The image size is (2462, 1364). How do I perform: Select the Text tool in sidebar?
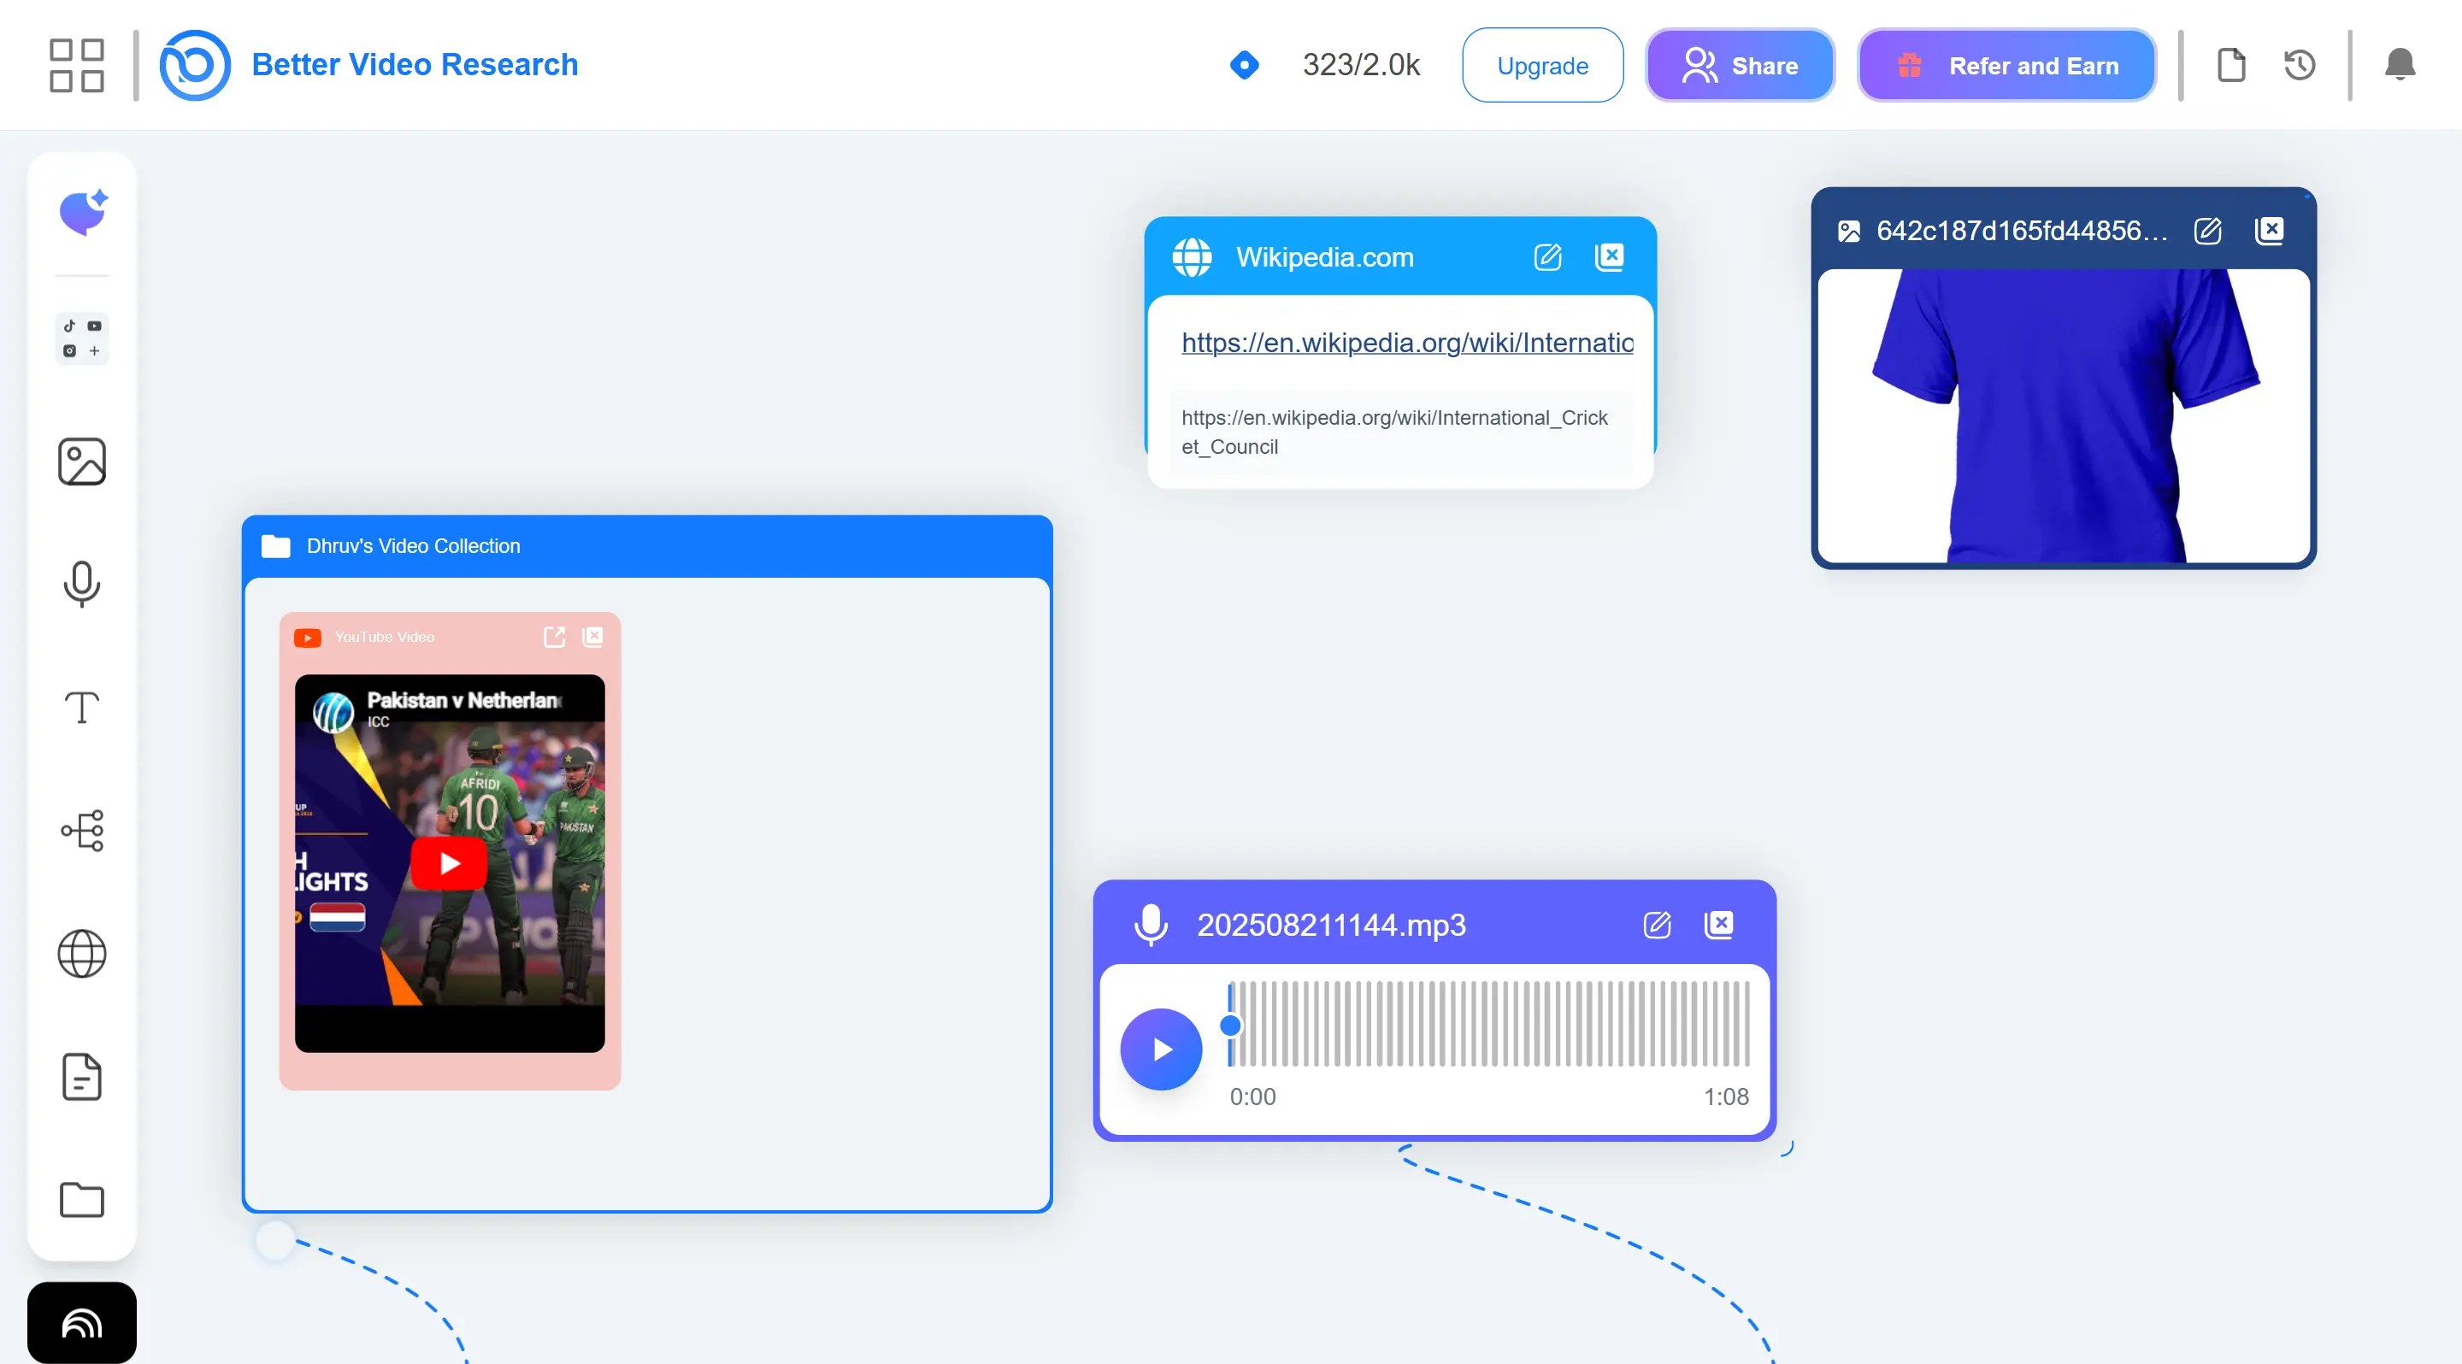(x=82, y=708)
